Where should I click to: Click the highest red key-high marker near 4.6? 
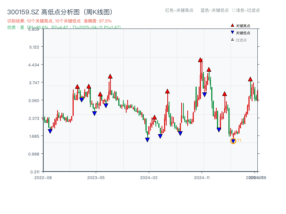200,60
